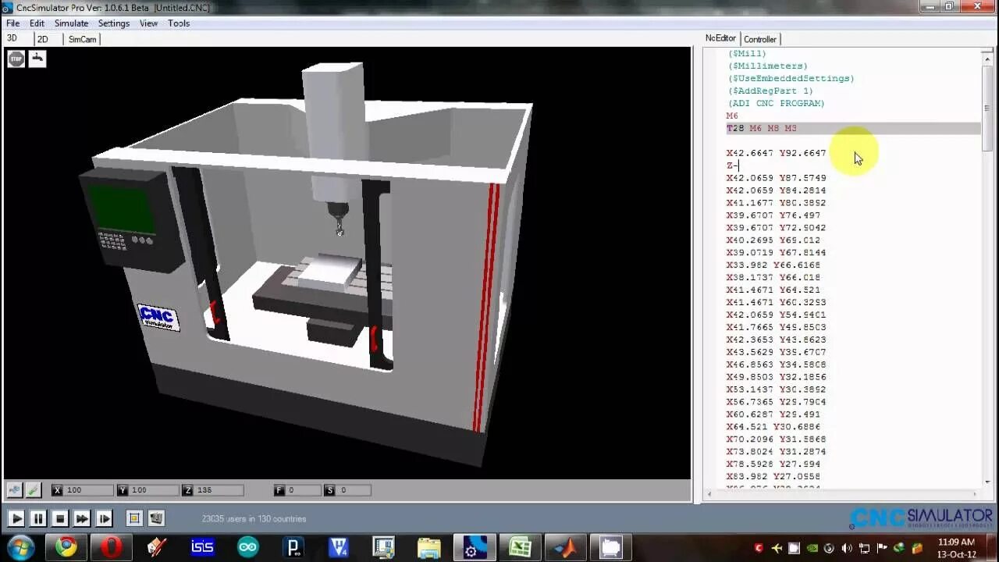Screen dimensions: 999x562
Task: Click the "($Mill)" line in the editor
Action: tap(747, 53)
